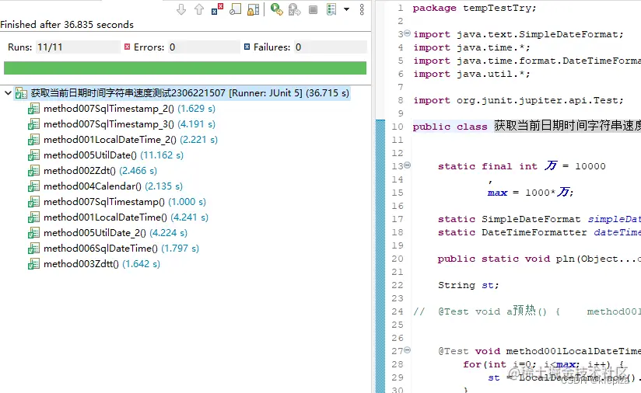
Task: Click icon of method007SqlTimestamp_3() test
Action: pos(33,124)
